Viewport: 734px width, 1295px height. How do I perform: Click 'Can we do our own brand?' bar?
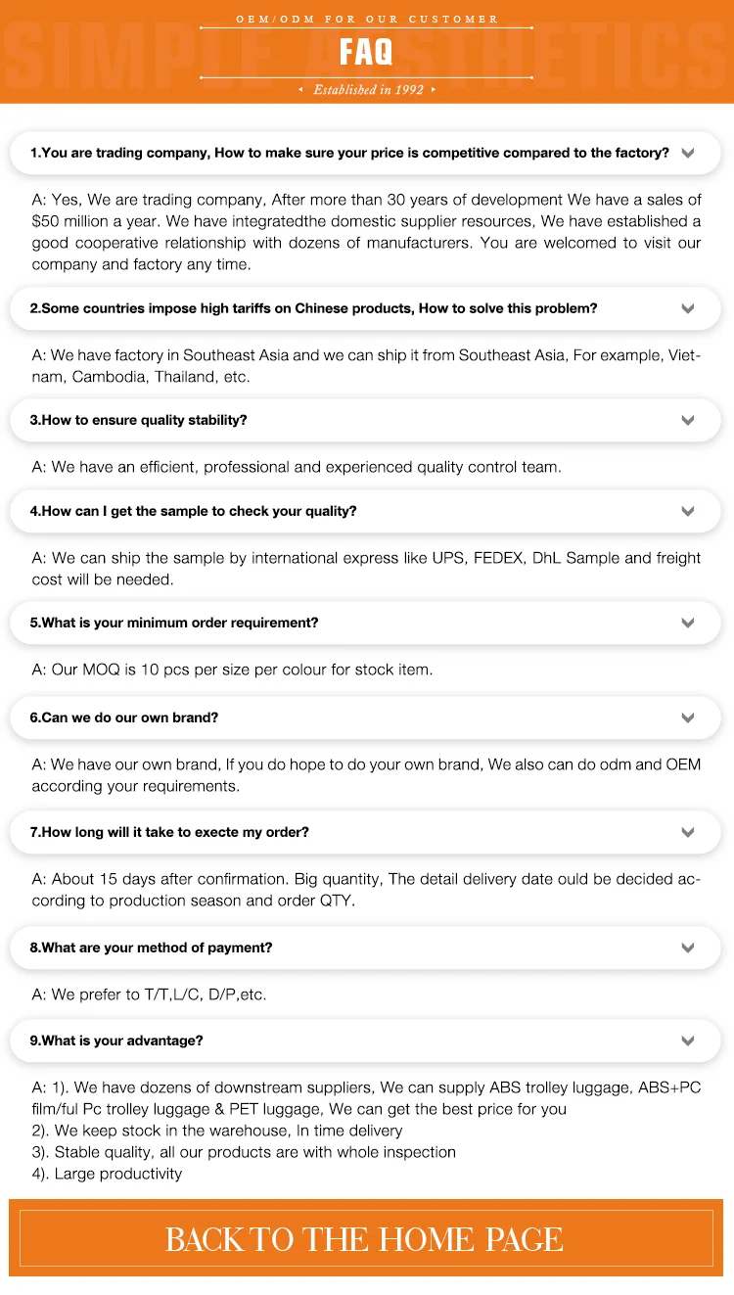[124, 717]
